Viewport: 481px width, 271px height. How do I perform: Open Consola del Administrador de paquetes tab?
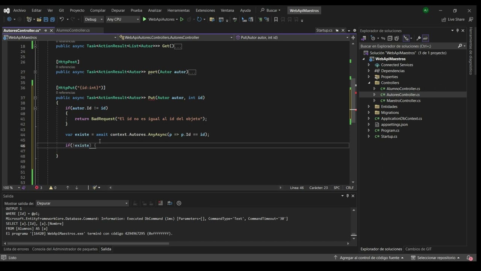[65, 249]
